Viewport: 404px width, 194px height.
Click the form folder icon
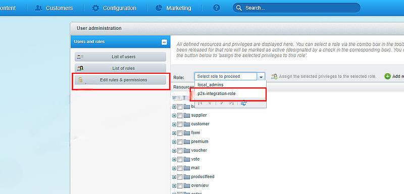pos(187,133)
